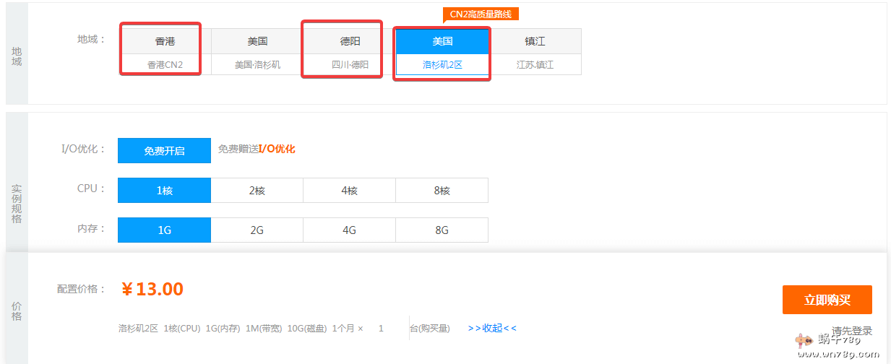This screenshot has height=364, width=891.
Task: Select 4核 CPU option
Action: [x=349, y=191]
